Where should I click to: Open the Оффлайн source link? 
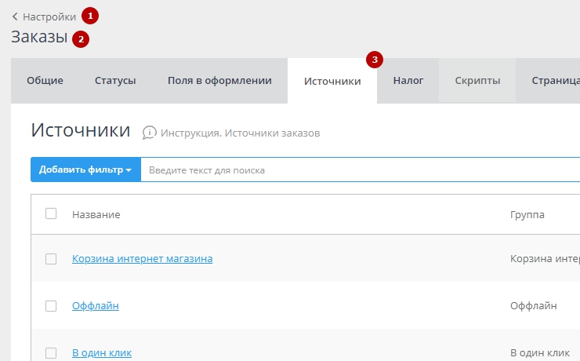[95, 305]
